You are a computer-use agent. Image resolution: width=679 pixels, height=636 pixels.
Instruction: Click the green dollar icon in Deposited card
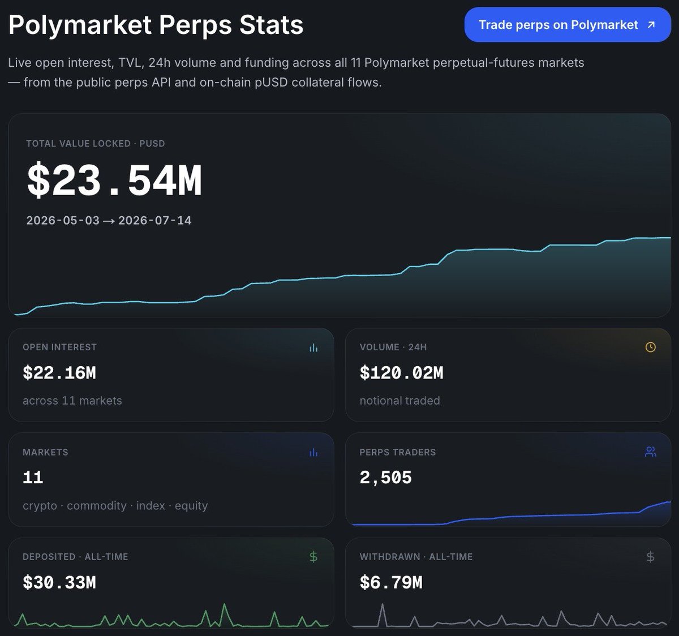tap(313, 557)
